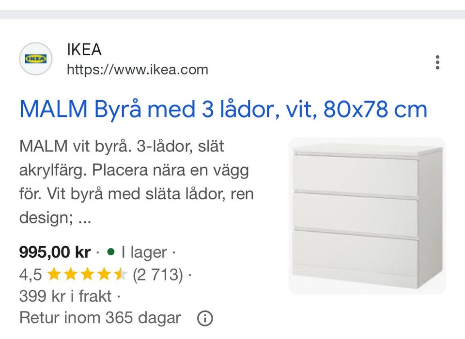Click the green in-stock dot indicator
Screen dimensions: 465x339
[x=110, y=252]
